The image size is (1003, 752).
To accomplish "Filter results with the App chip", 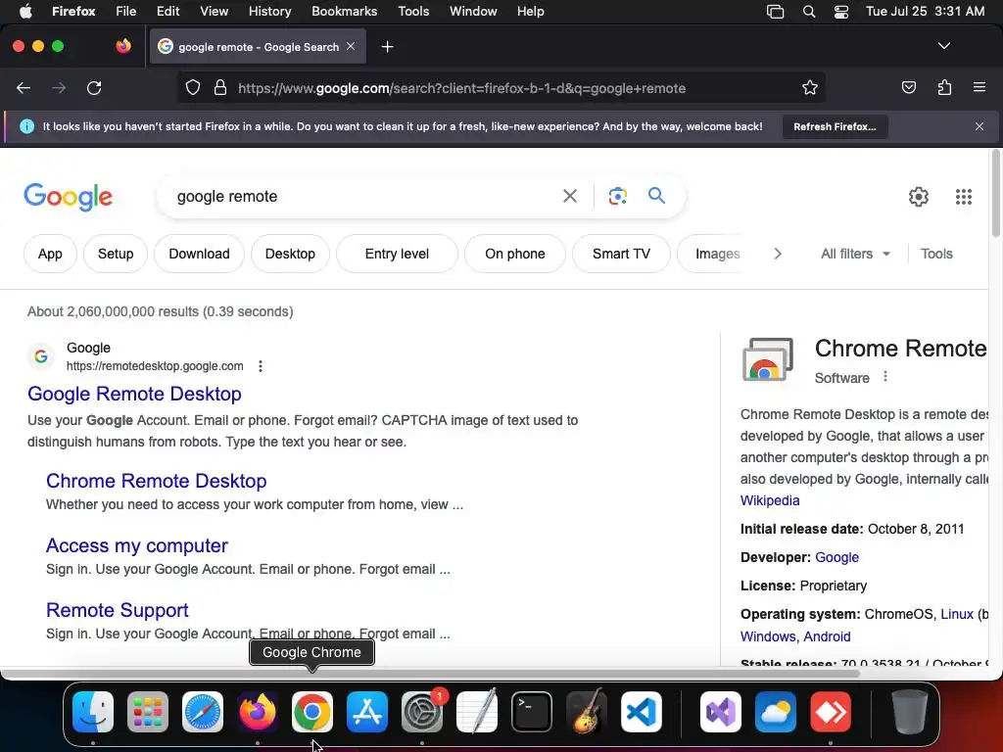I will coord(50,254).
